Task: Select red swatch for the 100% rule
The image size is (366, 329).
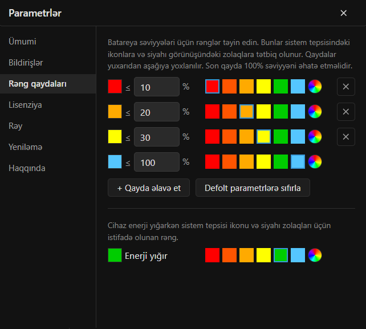Action: (212, 161)
